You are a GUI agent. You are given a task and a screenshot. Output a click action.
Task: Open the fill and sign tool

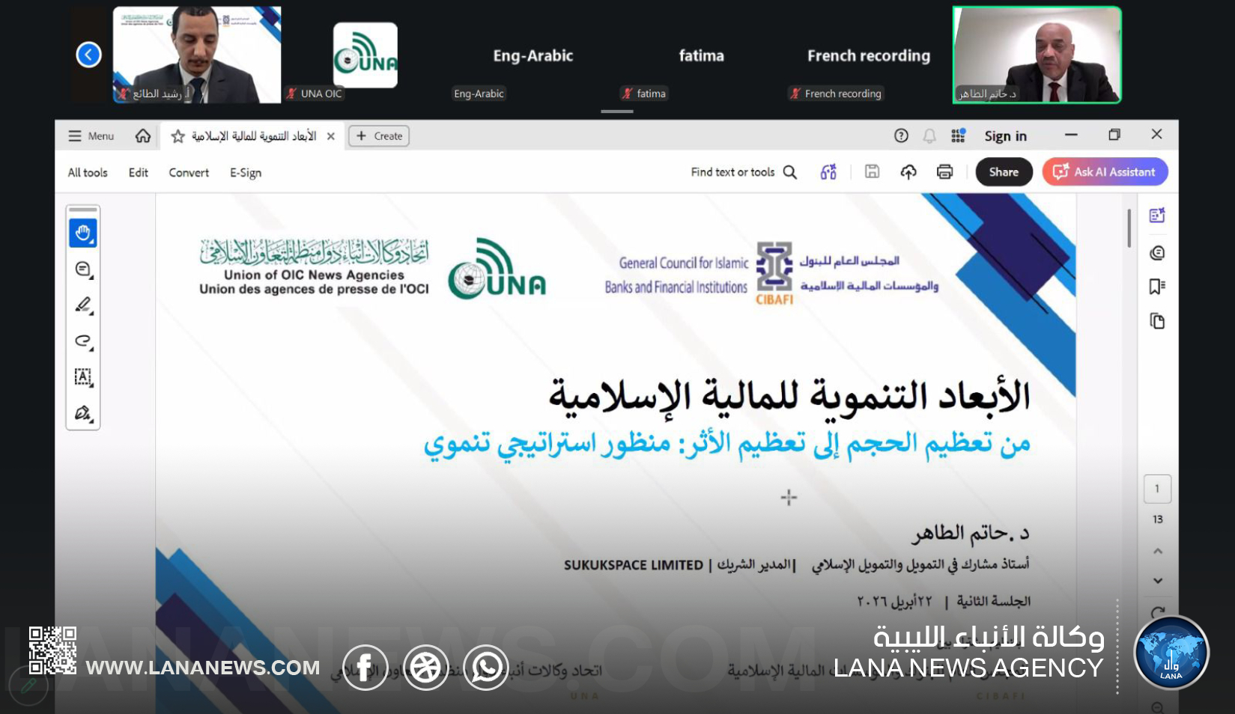83,413
